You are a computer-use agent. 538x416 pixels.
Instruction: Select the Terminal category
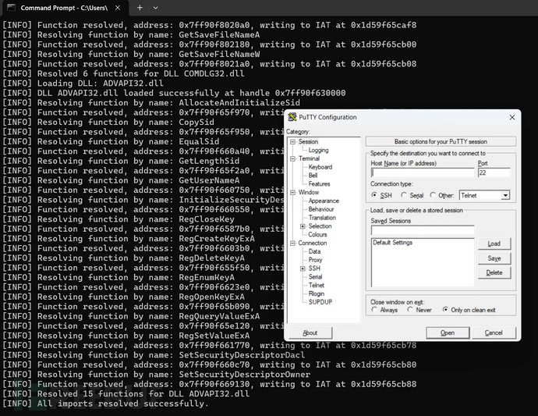(309, 158)
